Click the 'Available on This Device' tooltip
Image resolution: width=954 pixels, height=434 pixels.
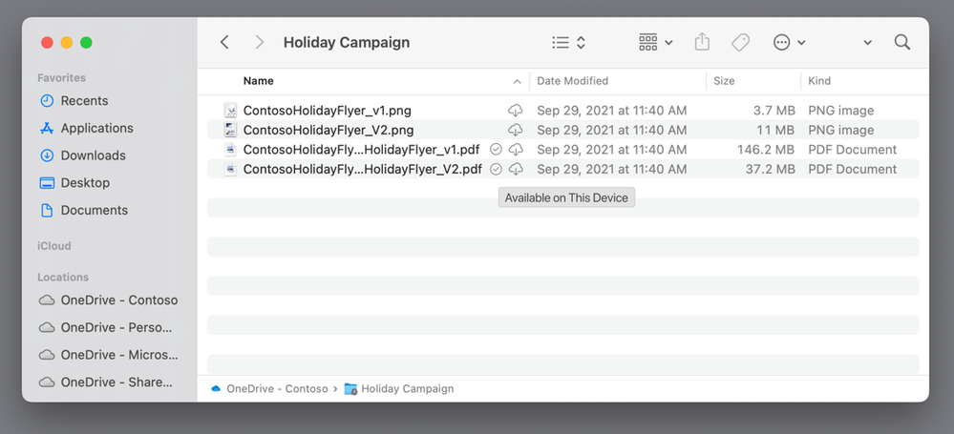coord(566,197)
